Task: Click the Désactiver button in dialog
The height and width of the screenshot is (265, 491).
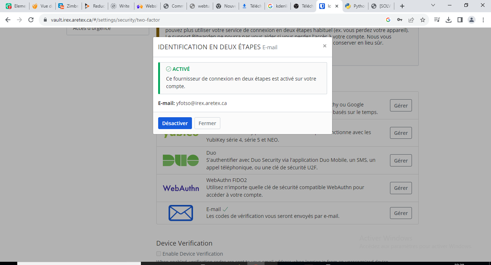Action: click(x=175, y=123)
